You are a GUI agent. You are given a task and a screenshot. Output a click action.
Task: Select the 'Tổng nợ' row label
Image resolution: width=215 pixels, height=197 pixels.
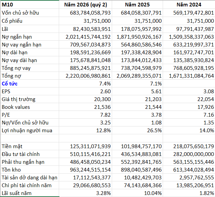pos(30,76)
